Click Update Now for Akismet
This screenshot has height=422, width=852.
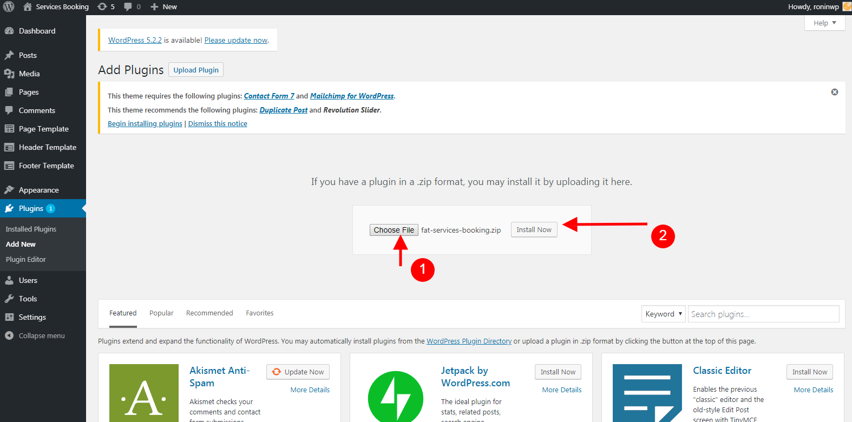298,372
